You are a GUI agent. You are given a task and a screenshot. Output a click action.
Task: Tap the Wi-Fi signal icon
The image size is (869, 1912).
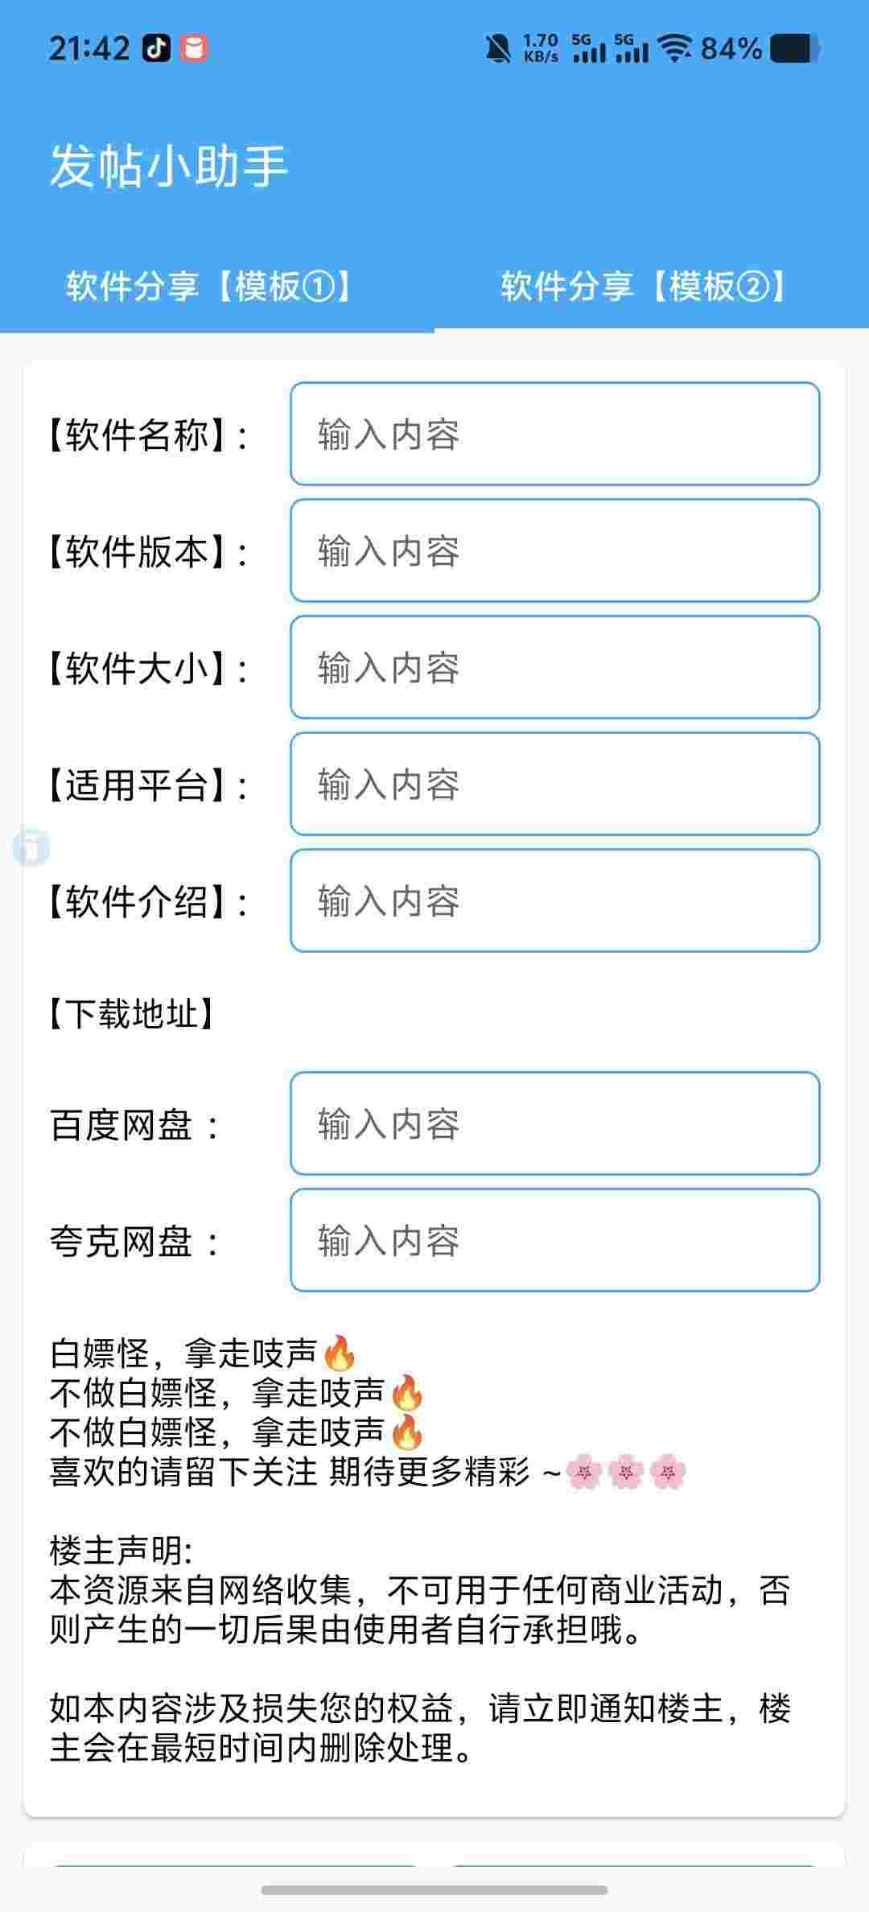[674, 49]
